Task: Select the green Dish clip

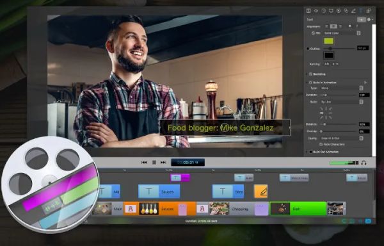Action: (x=298, y=209)
